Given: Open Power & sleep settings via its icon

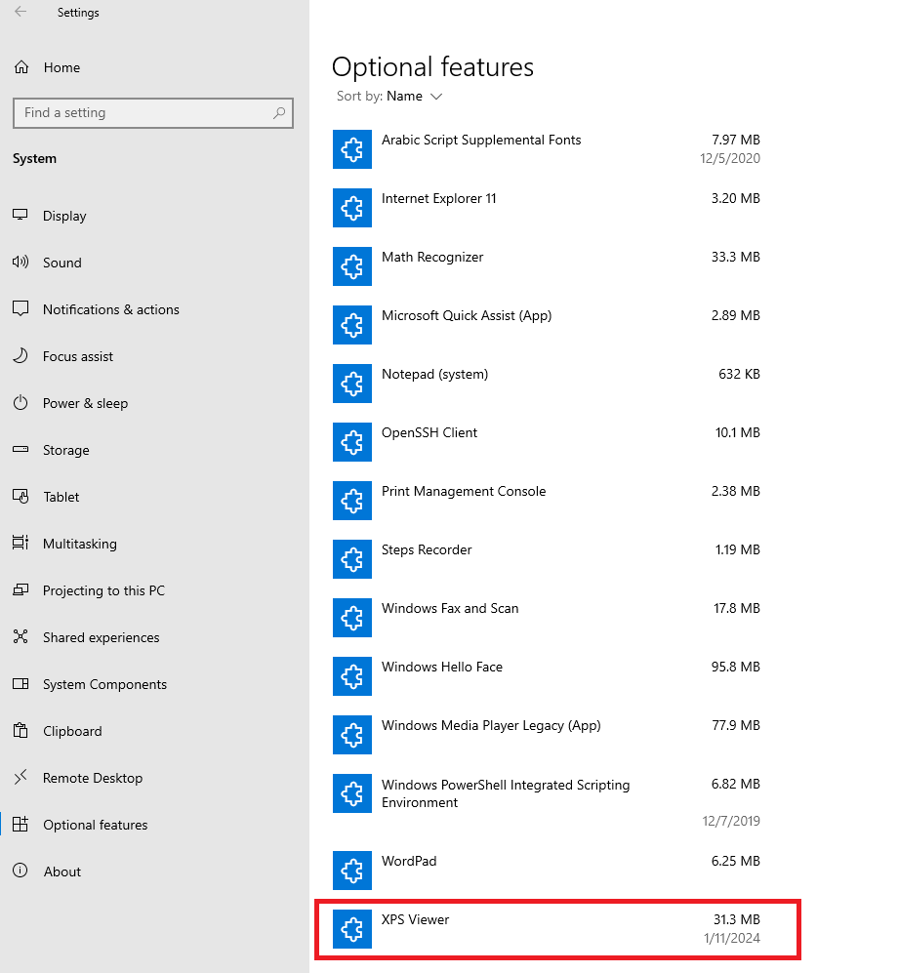Looking at the screenshot, I should coord(23,403).
